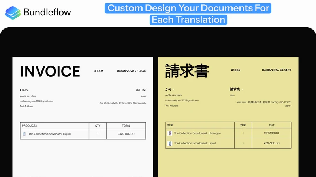This screenshot has width=316, height=177.
Task: Click the Liquid snowboard thumbnail on yellow invoice
Action: coord(170,143)
